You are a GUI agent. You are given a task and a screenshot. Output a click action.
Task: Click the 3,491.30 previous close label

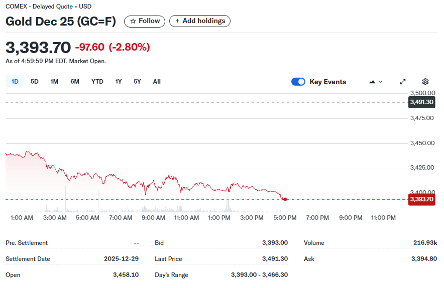click(x=421, y=102)
